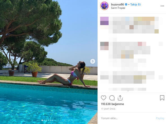This screenshot has width=166, height=124.
Task: Submit comment with Paylaş button
Action: coord(160,118)
